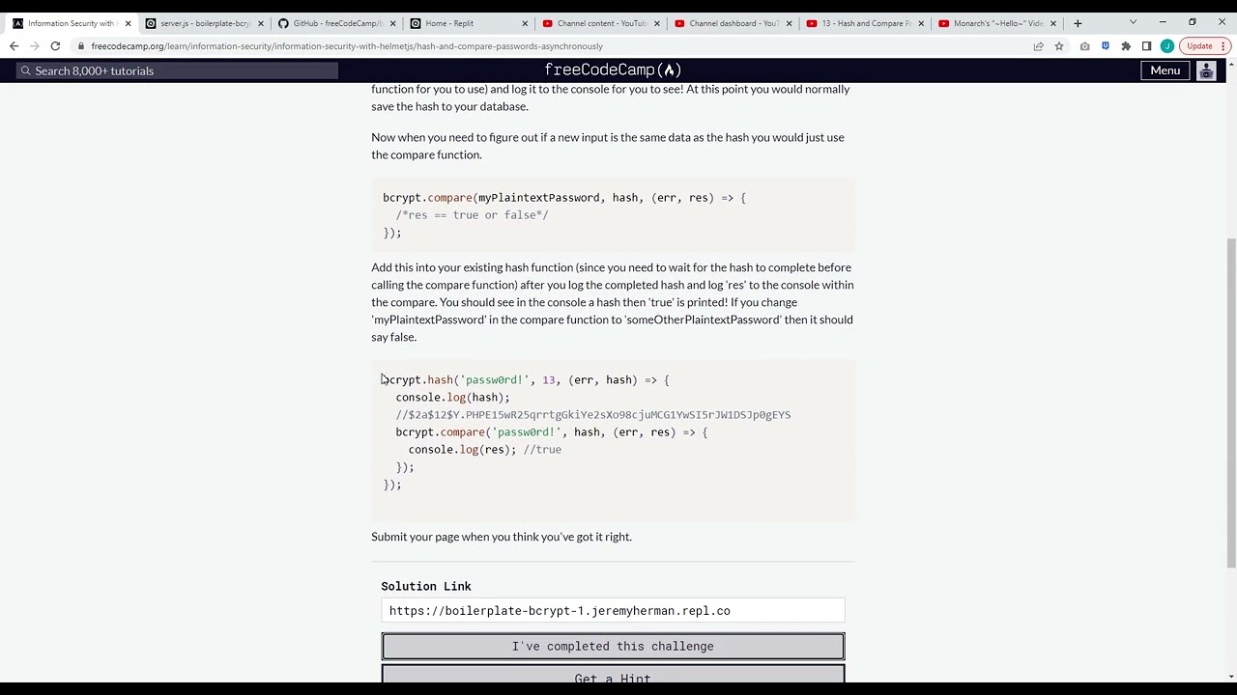1237x695 pixels.
Task: View site security lock info
Action: pyautogui.click(x=82, y=46)
